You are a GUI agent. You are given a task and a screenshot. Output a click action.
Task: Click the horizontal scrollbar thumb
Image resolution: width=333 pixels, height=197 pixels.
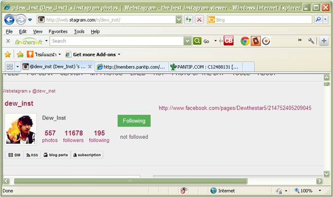click(131, 181)
